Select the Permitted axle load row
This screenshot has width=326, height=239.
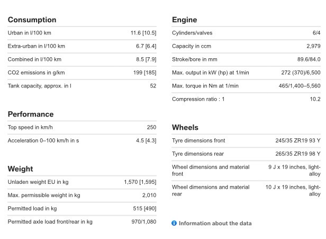(82, 222)
